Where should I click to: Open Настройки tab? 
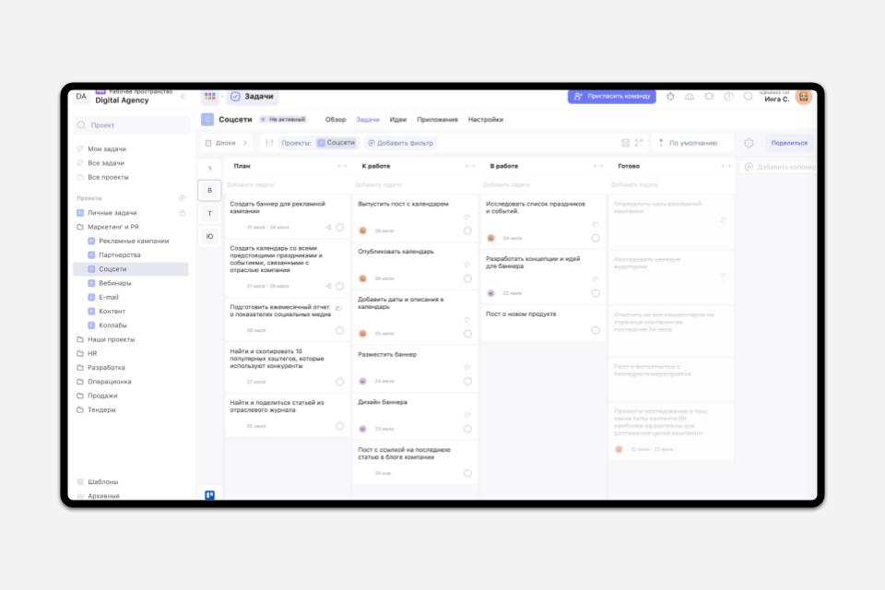[x=486, y=120]
